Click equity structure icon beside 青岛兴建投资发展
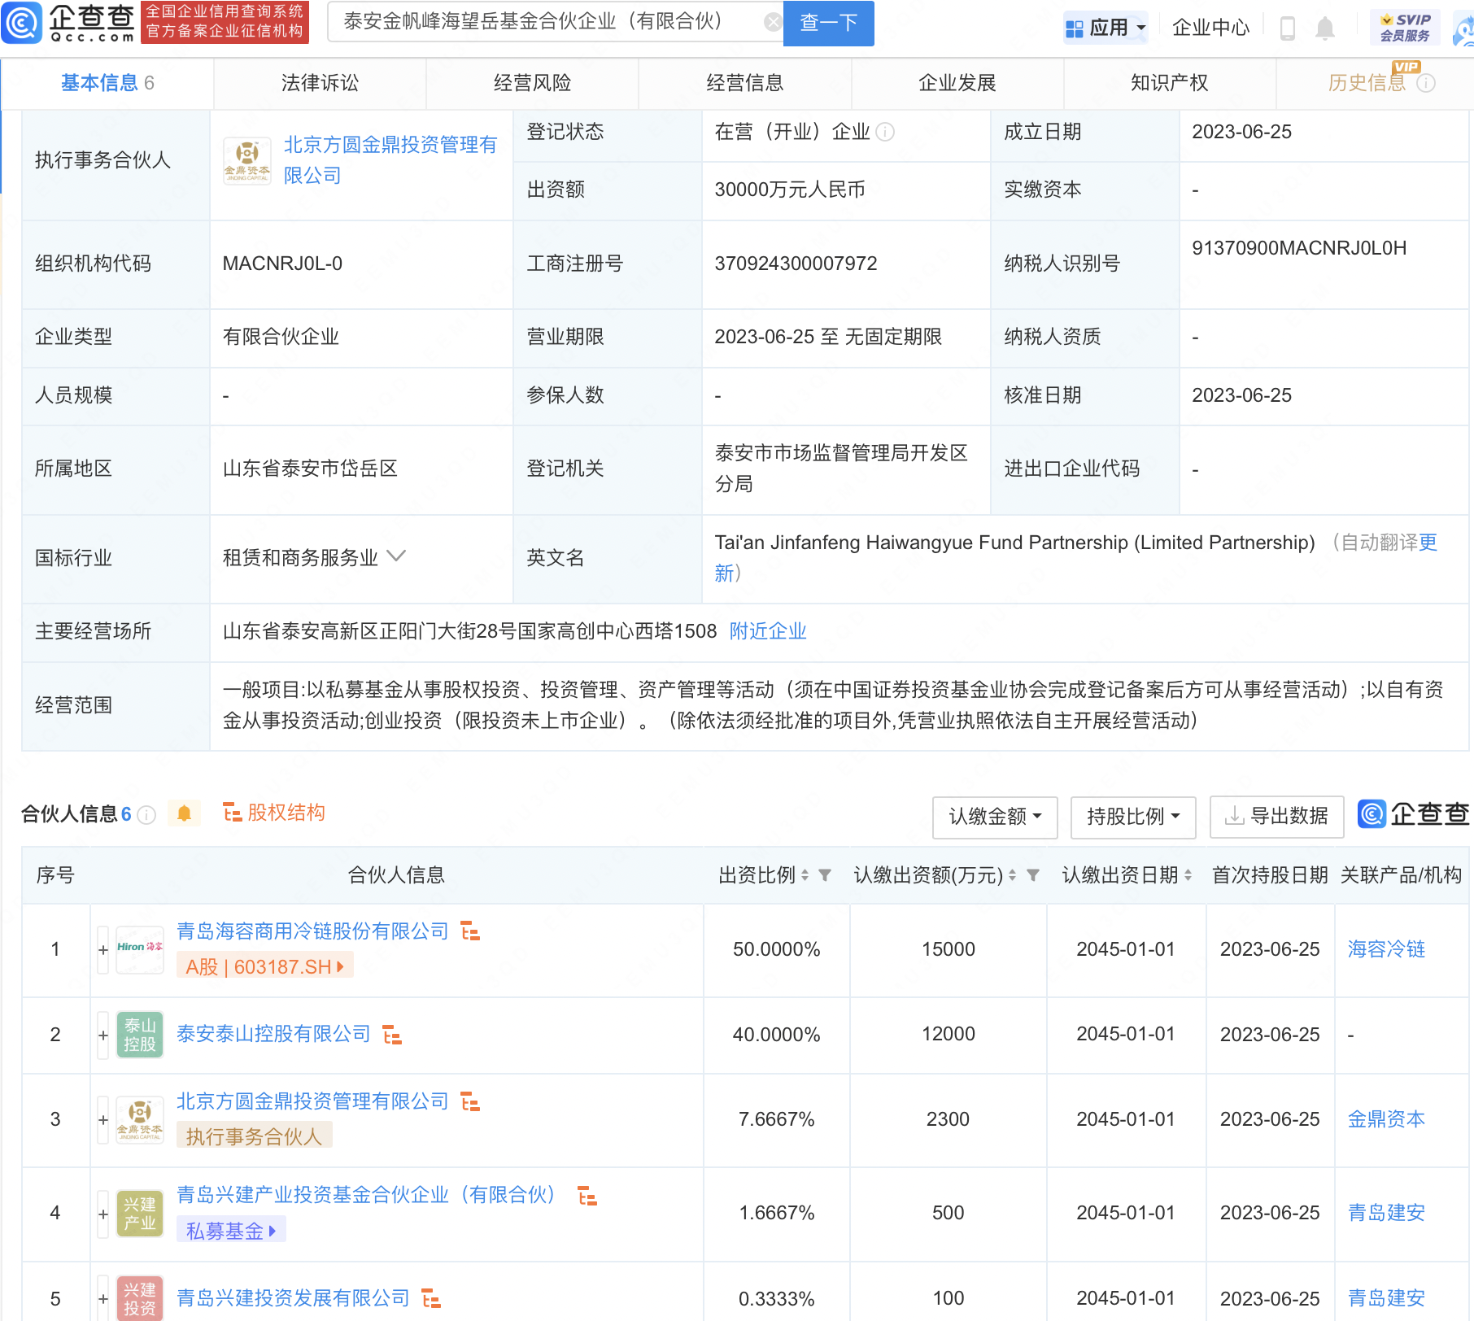Image resolution: width=1474 pixels, height=1321 pixels. coord(431,1298)
